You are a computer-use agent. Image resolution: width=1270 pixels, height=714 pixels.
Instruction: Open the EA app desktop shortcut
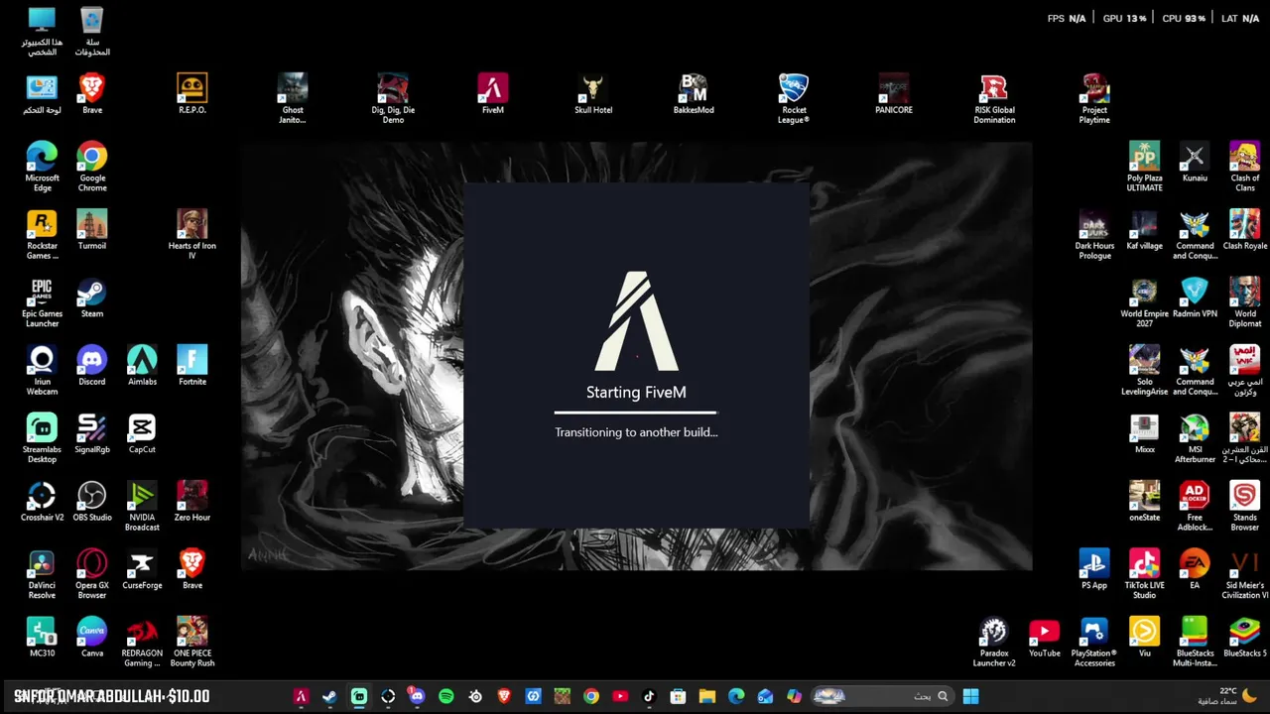pos(1195,570)
